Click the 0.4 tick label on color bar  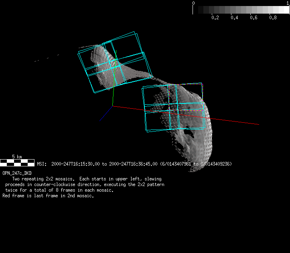pos(234,18)
